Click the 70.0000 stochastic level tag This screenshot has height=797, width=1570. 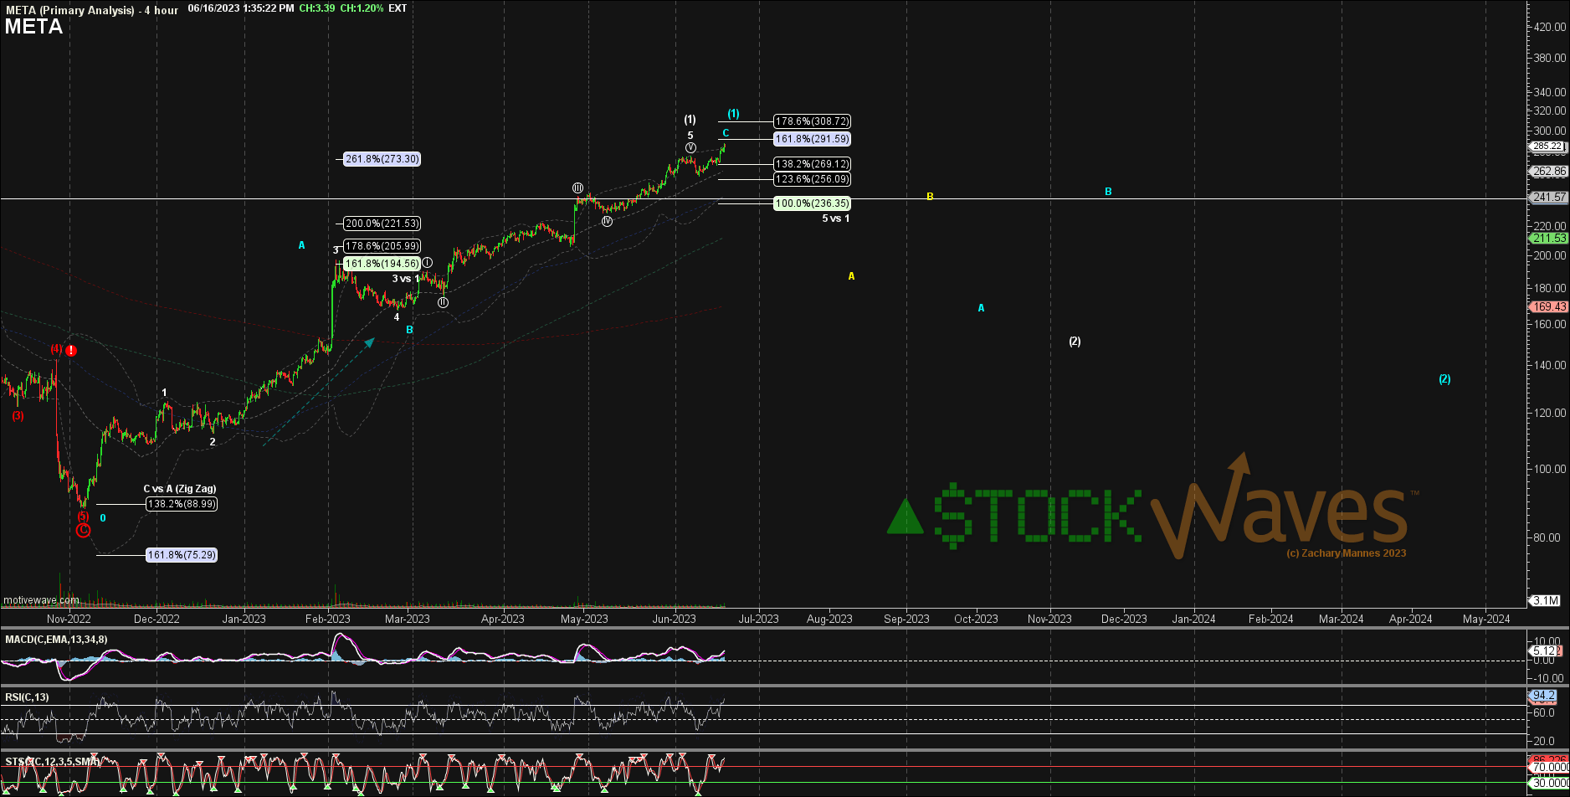(x=1550, y=768)
